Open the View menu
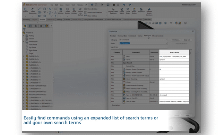Screen dimensions: 224x135 click(62, 5)
